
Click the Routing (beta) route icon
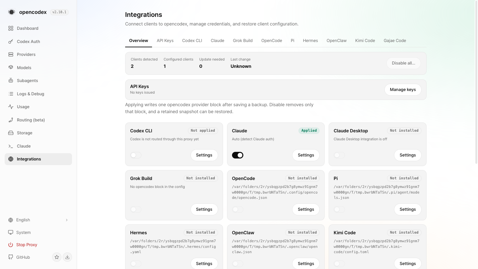(x=11, y=120)
